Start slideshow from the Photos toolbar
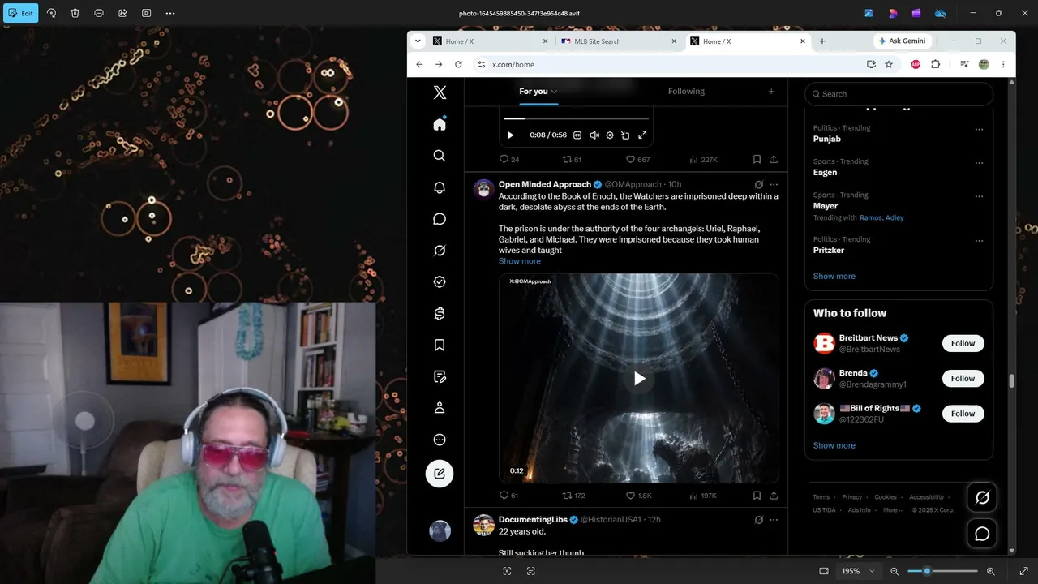This screenshot has height=584, width=1038. 147,13
